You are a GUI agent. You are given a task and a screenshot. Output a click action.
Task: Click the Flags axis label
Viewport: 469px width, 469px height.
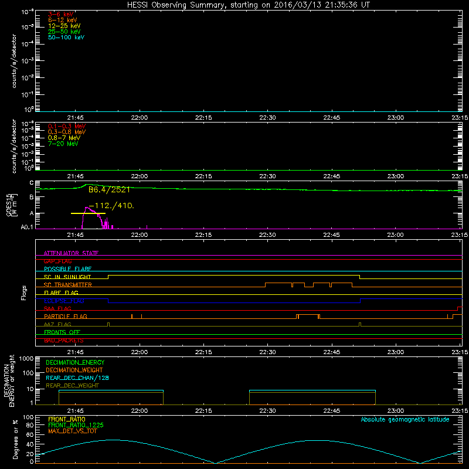[x=24, y=293]
